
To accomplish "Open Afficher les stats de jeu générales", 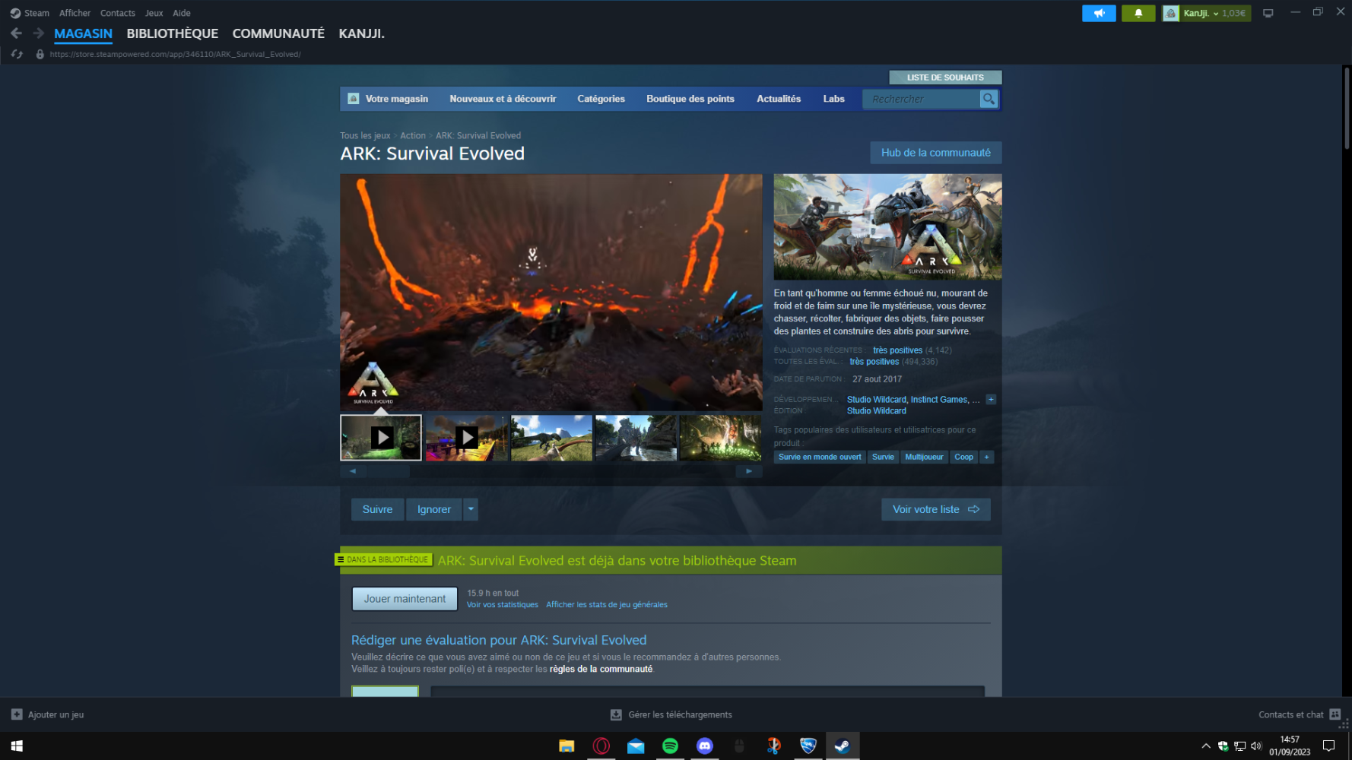I will (x=607, y=605).
